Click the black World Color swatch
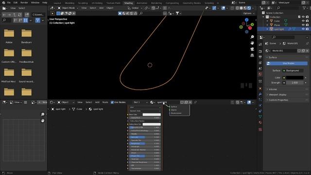 294,78
